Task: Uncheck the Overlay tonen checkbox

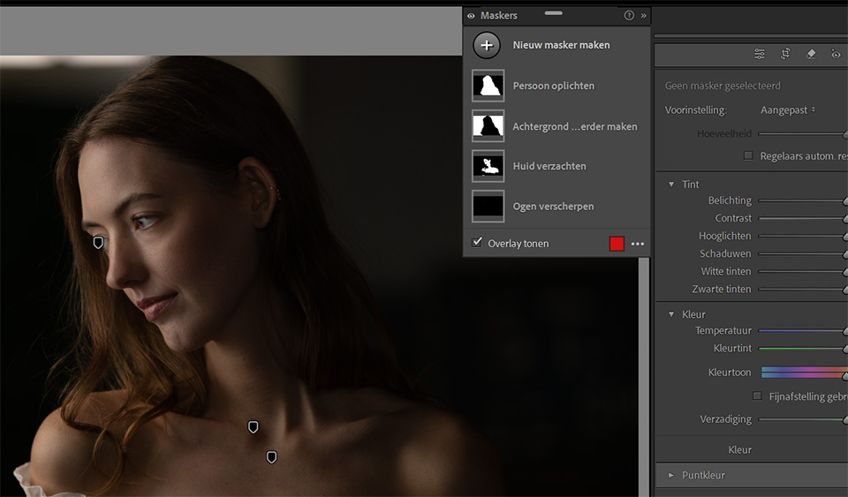Action: [477, 243]
